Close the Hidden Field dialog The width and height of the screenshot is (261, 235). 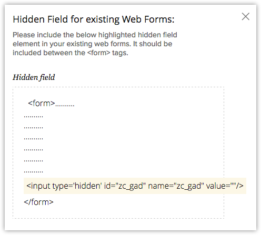pos(245,16)
